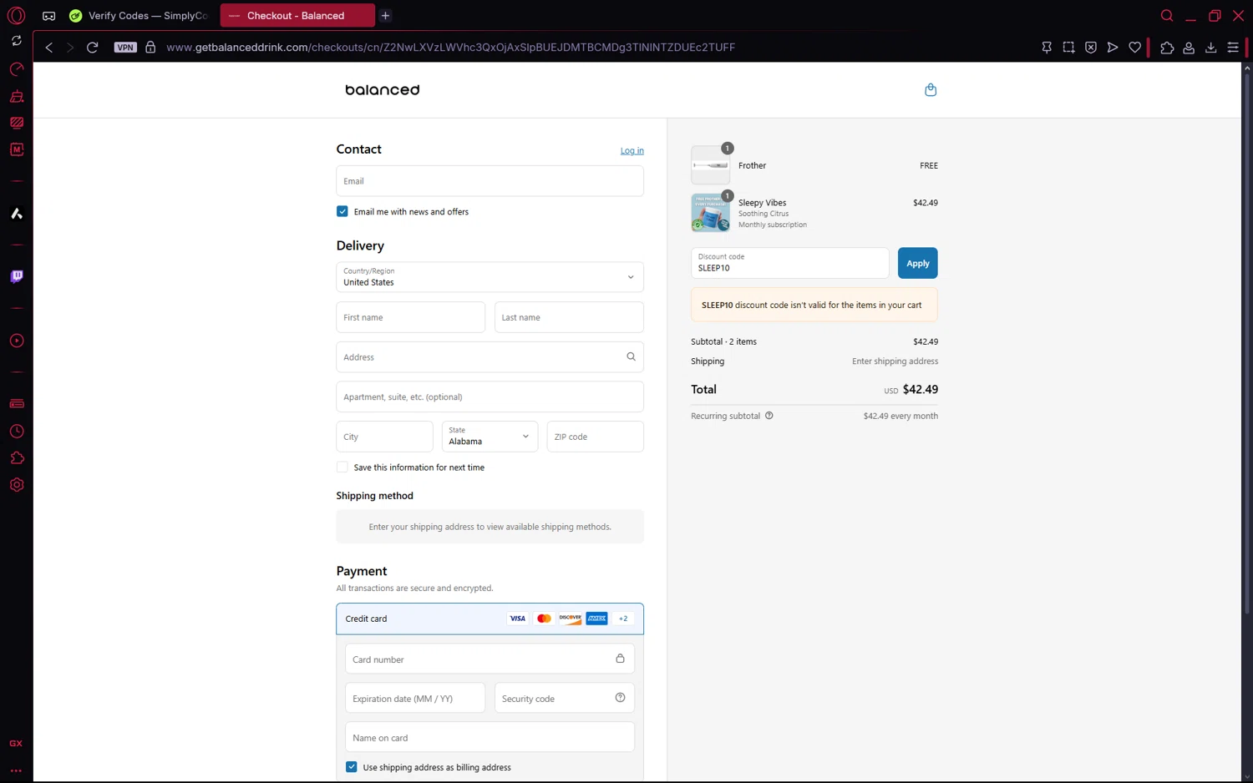The image size is (1253, 783).
Task: Open Settings gear in the sidebar
Action: coord(17,485)
